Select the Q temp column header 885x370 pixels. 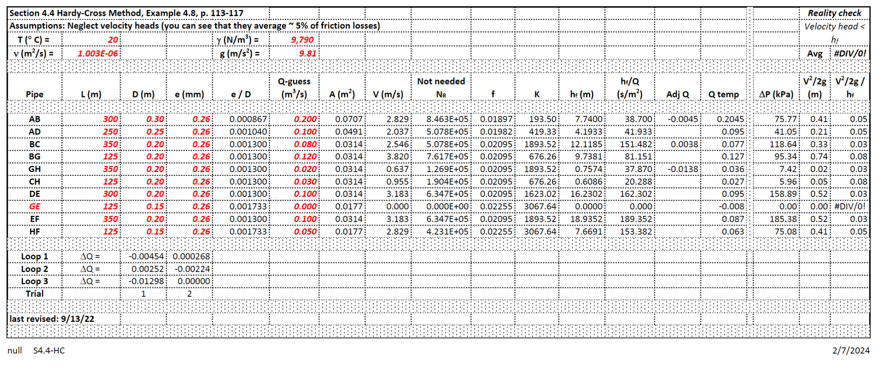[724, 94]
